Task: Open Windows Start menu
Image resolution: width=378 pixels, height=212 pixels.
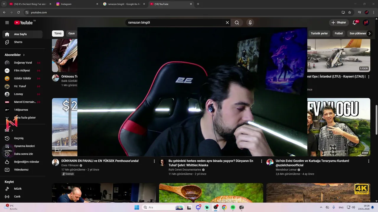Action: [137, 207]
